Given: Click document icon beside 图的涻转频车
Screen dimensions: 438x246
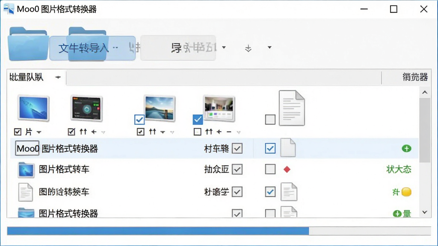Looking at the screenshot, I should click(25, 192).
